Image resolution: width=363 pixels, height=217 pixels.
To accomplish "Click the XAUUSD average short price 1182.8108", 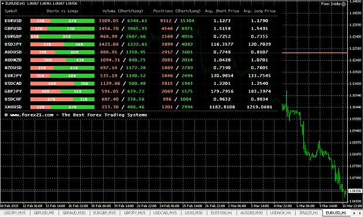I will [x=222, y=107].
